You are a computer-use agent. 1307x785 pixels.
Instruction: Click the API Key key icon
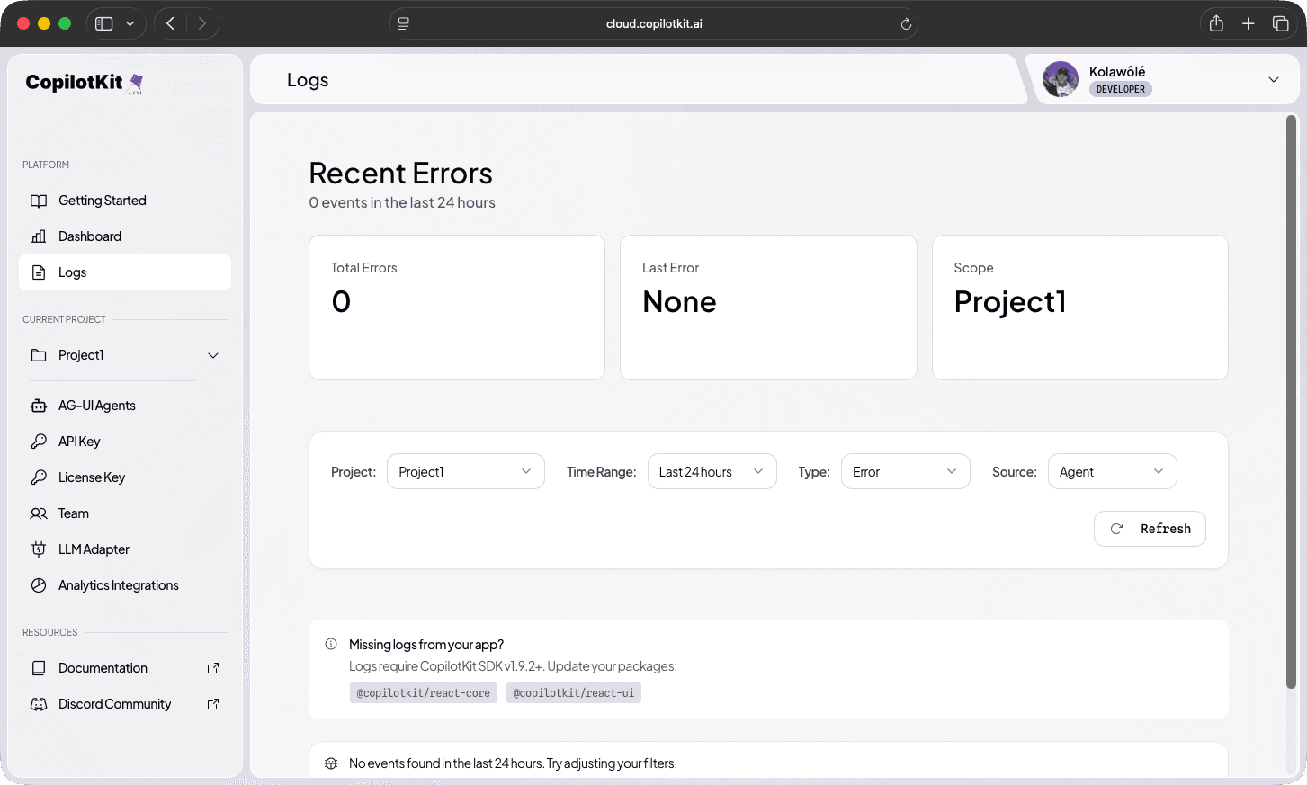(39, 441)
